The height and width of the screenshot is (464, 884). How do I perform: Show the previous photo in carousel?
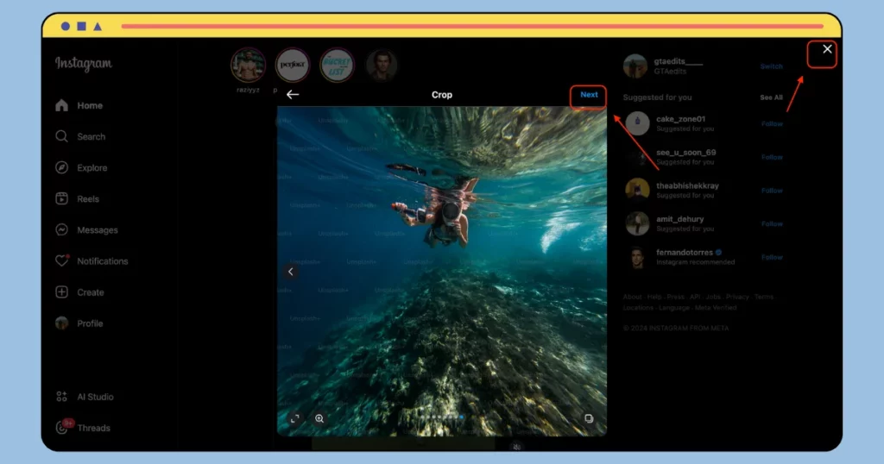[291, 272]
